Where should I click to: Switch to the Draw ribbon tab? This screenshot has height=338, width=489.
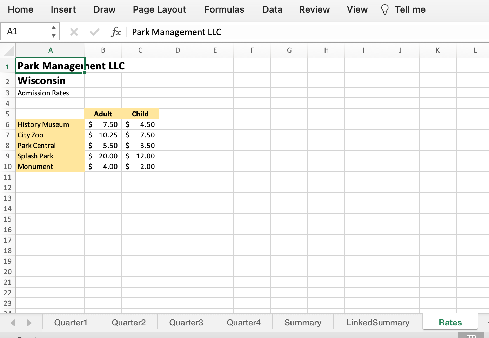(105, 9)
